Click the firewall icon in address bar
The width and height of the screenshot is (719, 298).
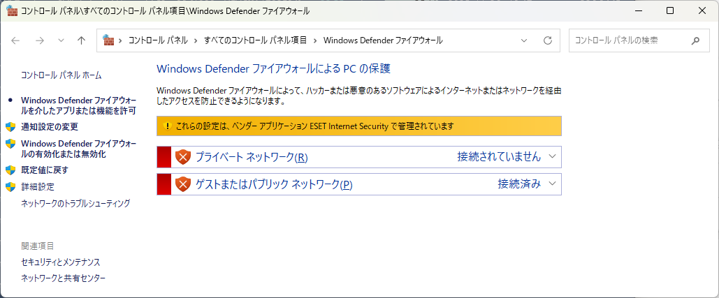[108, 40]
